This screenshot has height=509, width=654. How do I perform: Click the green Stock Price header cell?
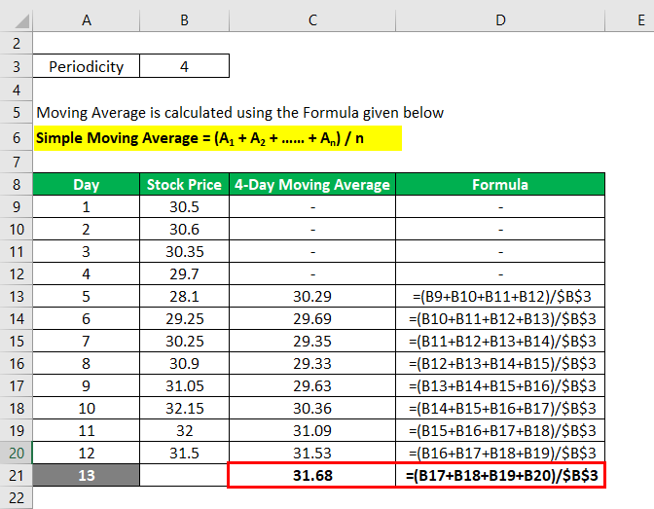pos(184,184)
